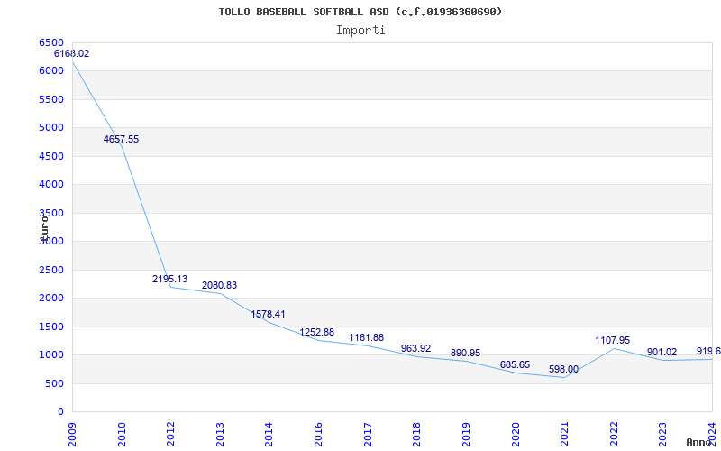721x451 pixels.
Task: Click the 4000 y-axis tick label
Action: click(51, 185)
